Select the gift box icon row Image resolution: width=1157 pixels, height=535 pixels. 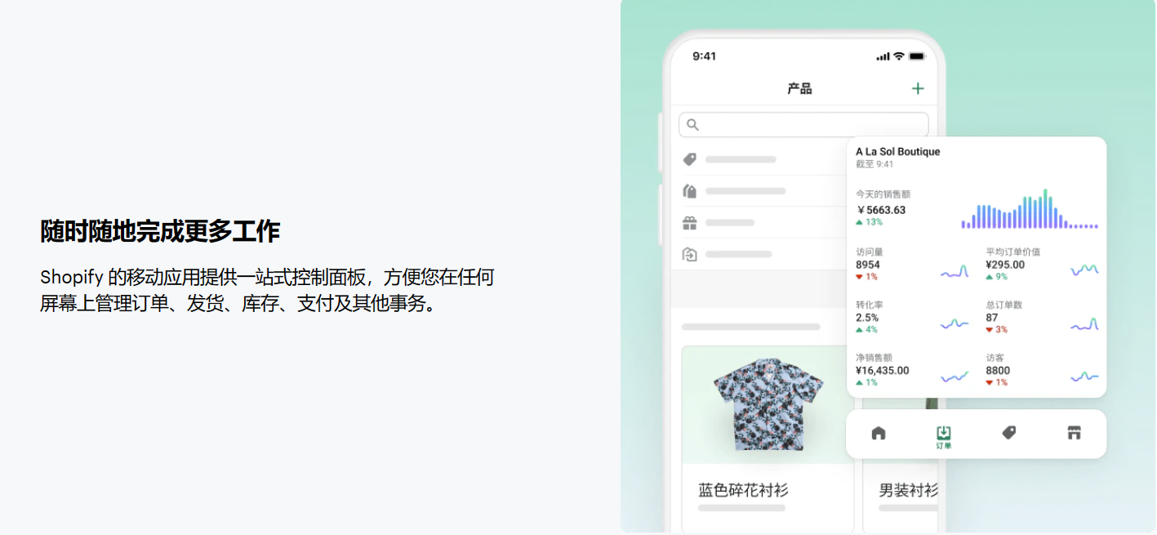(759, 222)
